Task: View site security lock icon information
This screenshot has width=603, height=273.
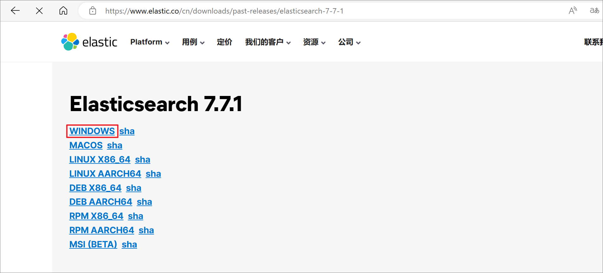Action: point(92,11)
